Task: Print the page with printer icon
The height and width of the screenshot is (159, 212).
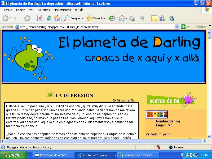Action: 132,18
